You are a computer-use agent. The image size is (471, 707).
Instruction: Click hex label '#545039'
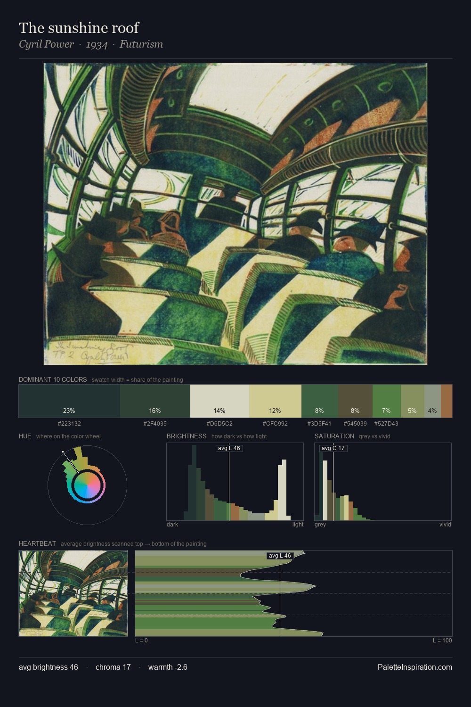point(355,424)
